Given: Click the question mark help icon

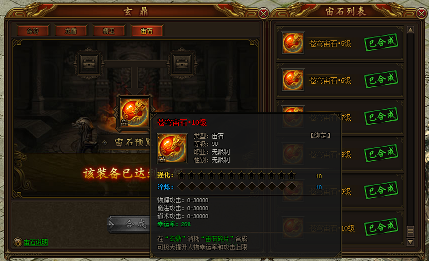Looking at the screenshot, I should (18, 242).
